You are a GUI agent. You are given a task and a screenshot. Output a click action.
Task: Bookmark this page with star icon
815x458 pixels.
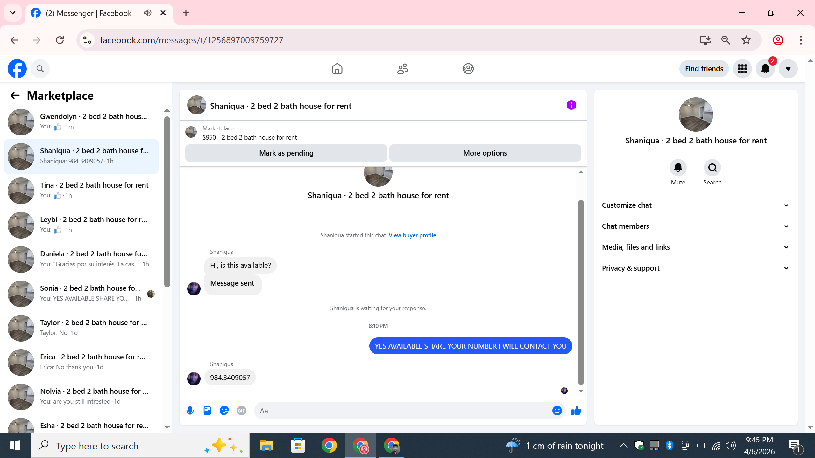point(746,40)
